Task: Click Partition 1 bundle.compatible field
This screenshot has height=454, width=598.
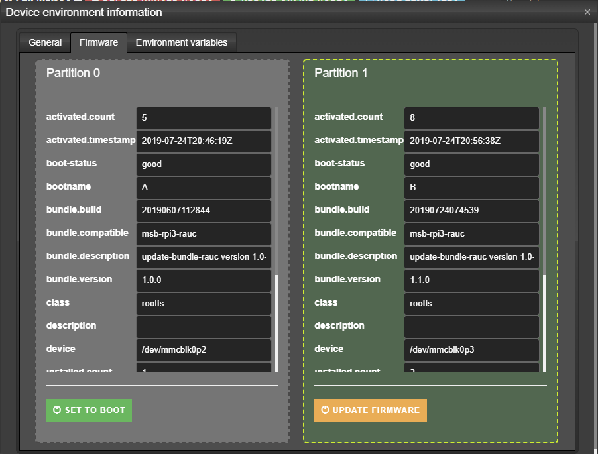Action: [471, 234]
